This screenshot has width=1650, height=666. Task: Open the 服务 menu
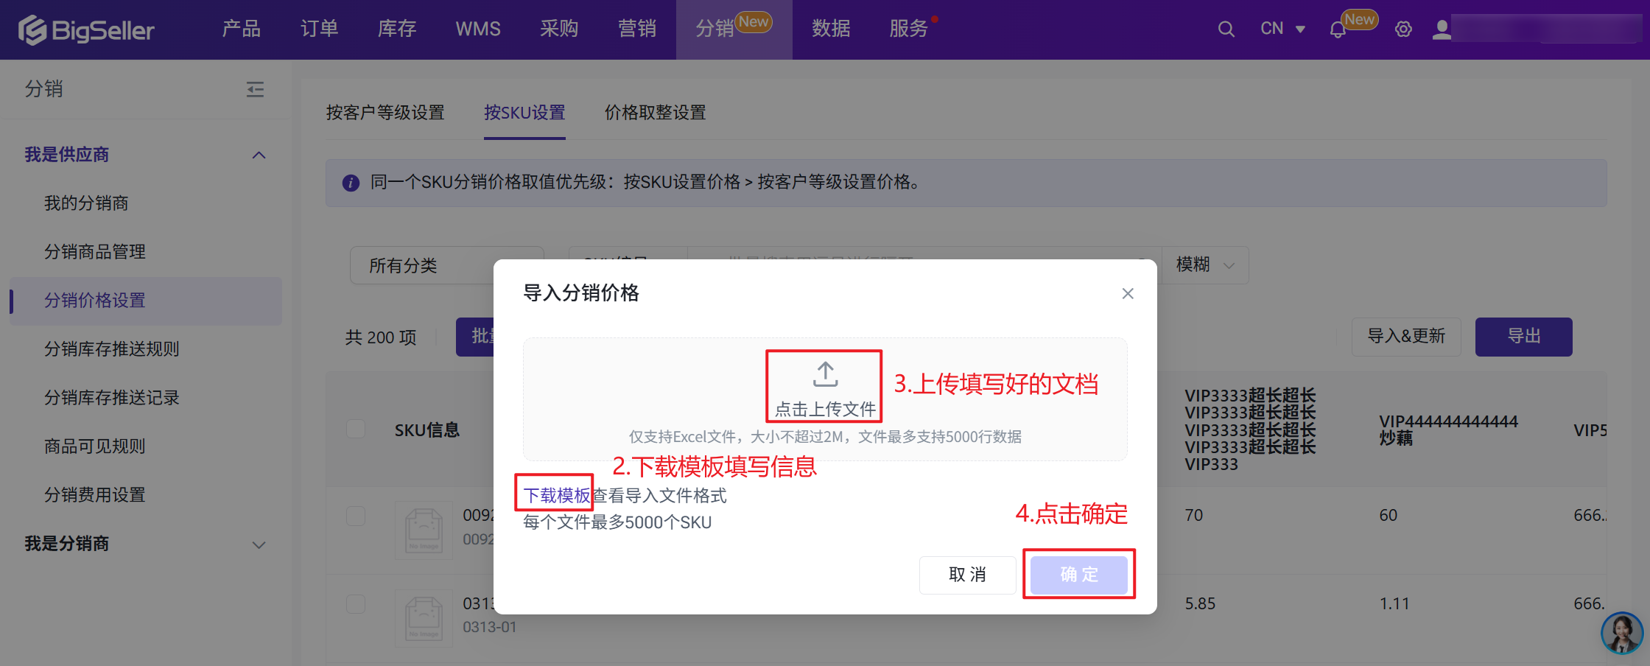[x=908, y=29]
